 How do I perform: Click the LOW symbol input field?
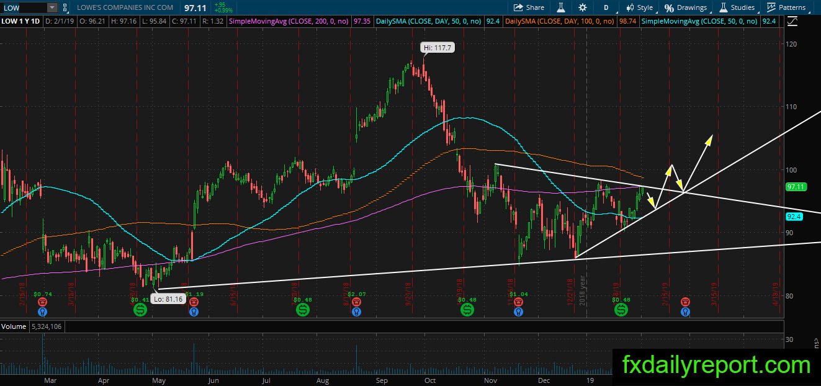(x=23, y=7)
